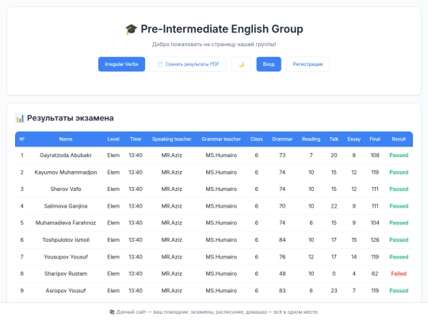The image size is (428, 321).
Task: Click talk score 23 for Asropov Yousuf
Action: coord(334,291)
